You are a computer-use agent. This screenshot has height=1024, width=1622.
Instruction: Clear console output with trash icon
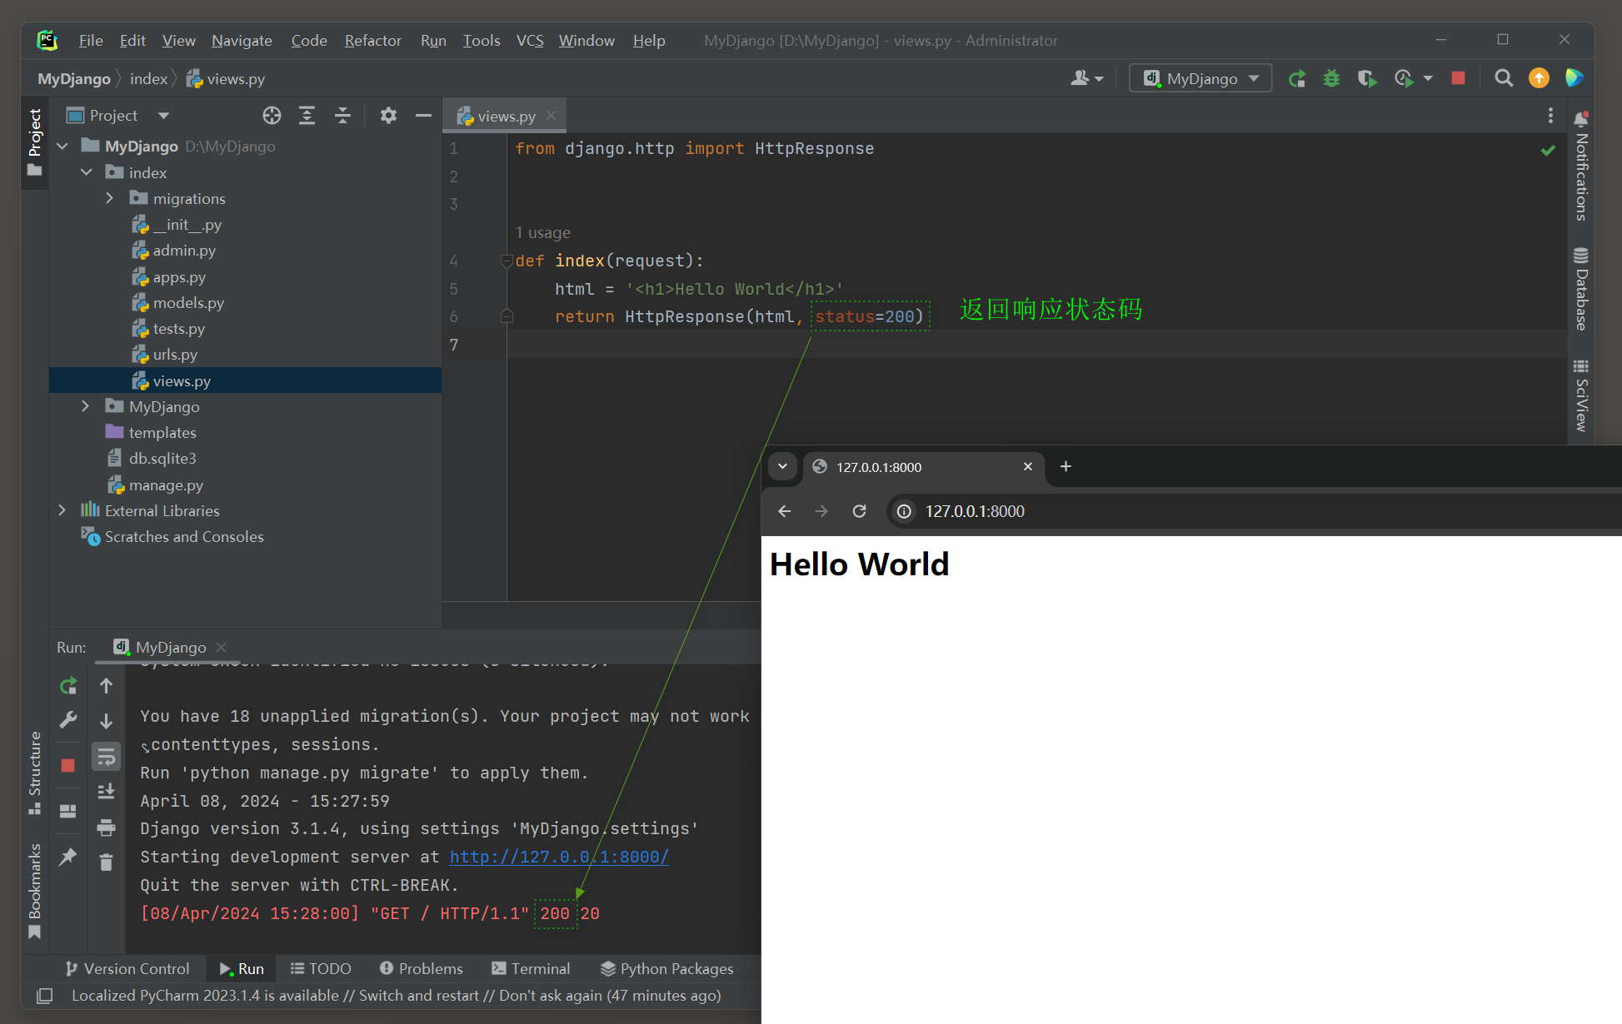tap(106, 862)
